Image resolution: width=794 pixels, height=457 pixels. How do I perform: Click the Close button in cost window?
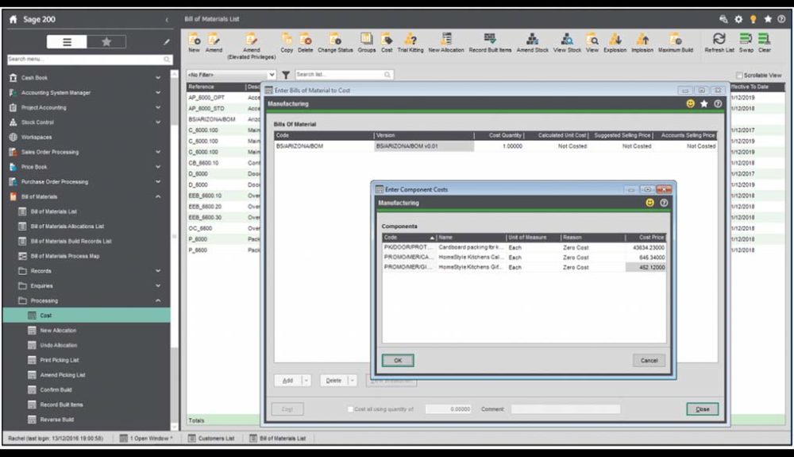coord(703,409)
